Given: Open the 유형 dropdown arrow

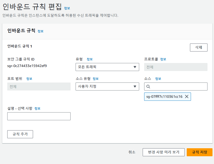Looking at the screenshot, I should coord(135,67).
